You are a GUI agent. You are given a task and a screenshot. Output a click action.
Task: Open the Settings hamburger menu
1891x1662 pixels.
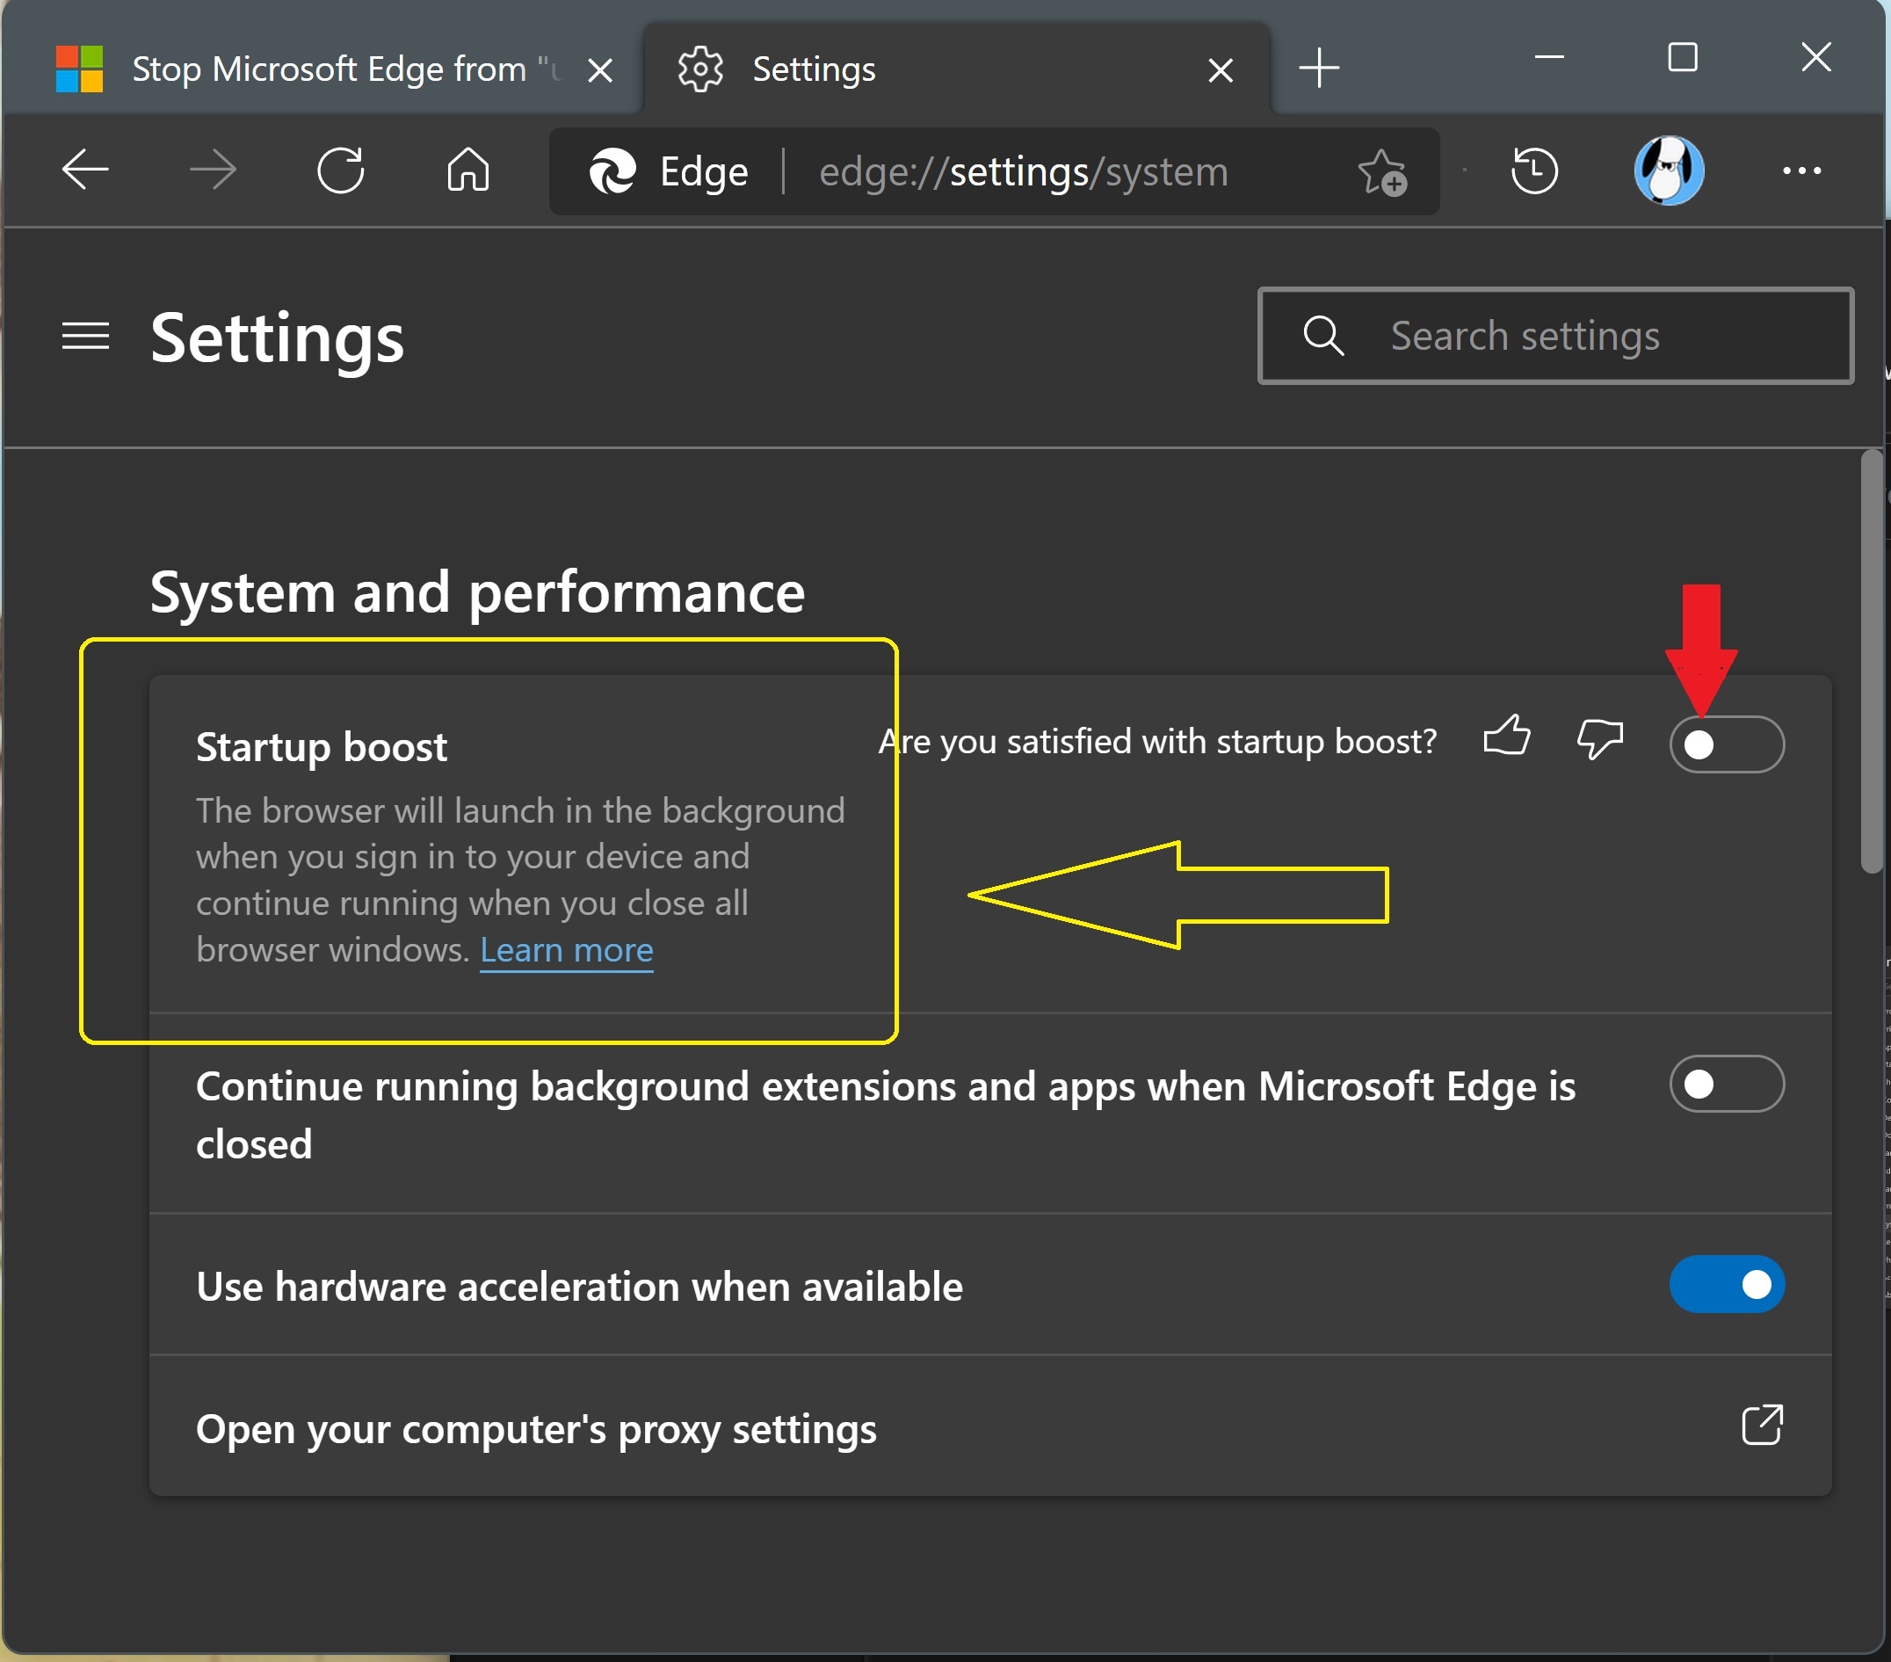click(85, 336)
